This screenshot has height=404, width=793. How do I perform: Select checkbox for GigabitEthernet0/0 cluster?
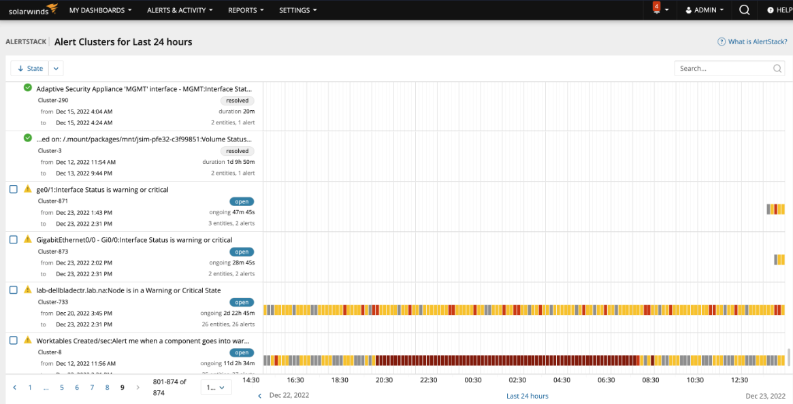click(14, 239)
